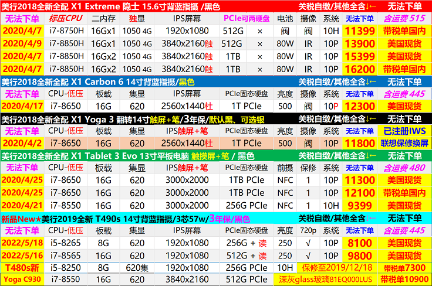Viewport: 432px width, 286px height.
Task: Click the 联想保修换屏 cell
Action: click(404, 143)
